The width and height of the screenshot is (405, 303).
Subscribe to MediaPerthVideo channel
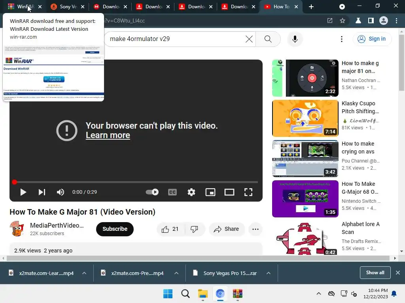[x=115, y=229]
